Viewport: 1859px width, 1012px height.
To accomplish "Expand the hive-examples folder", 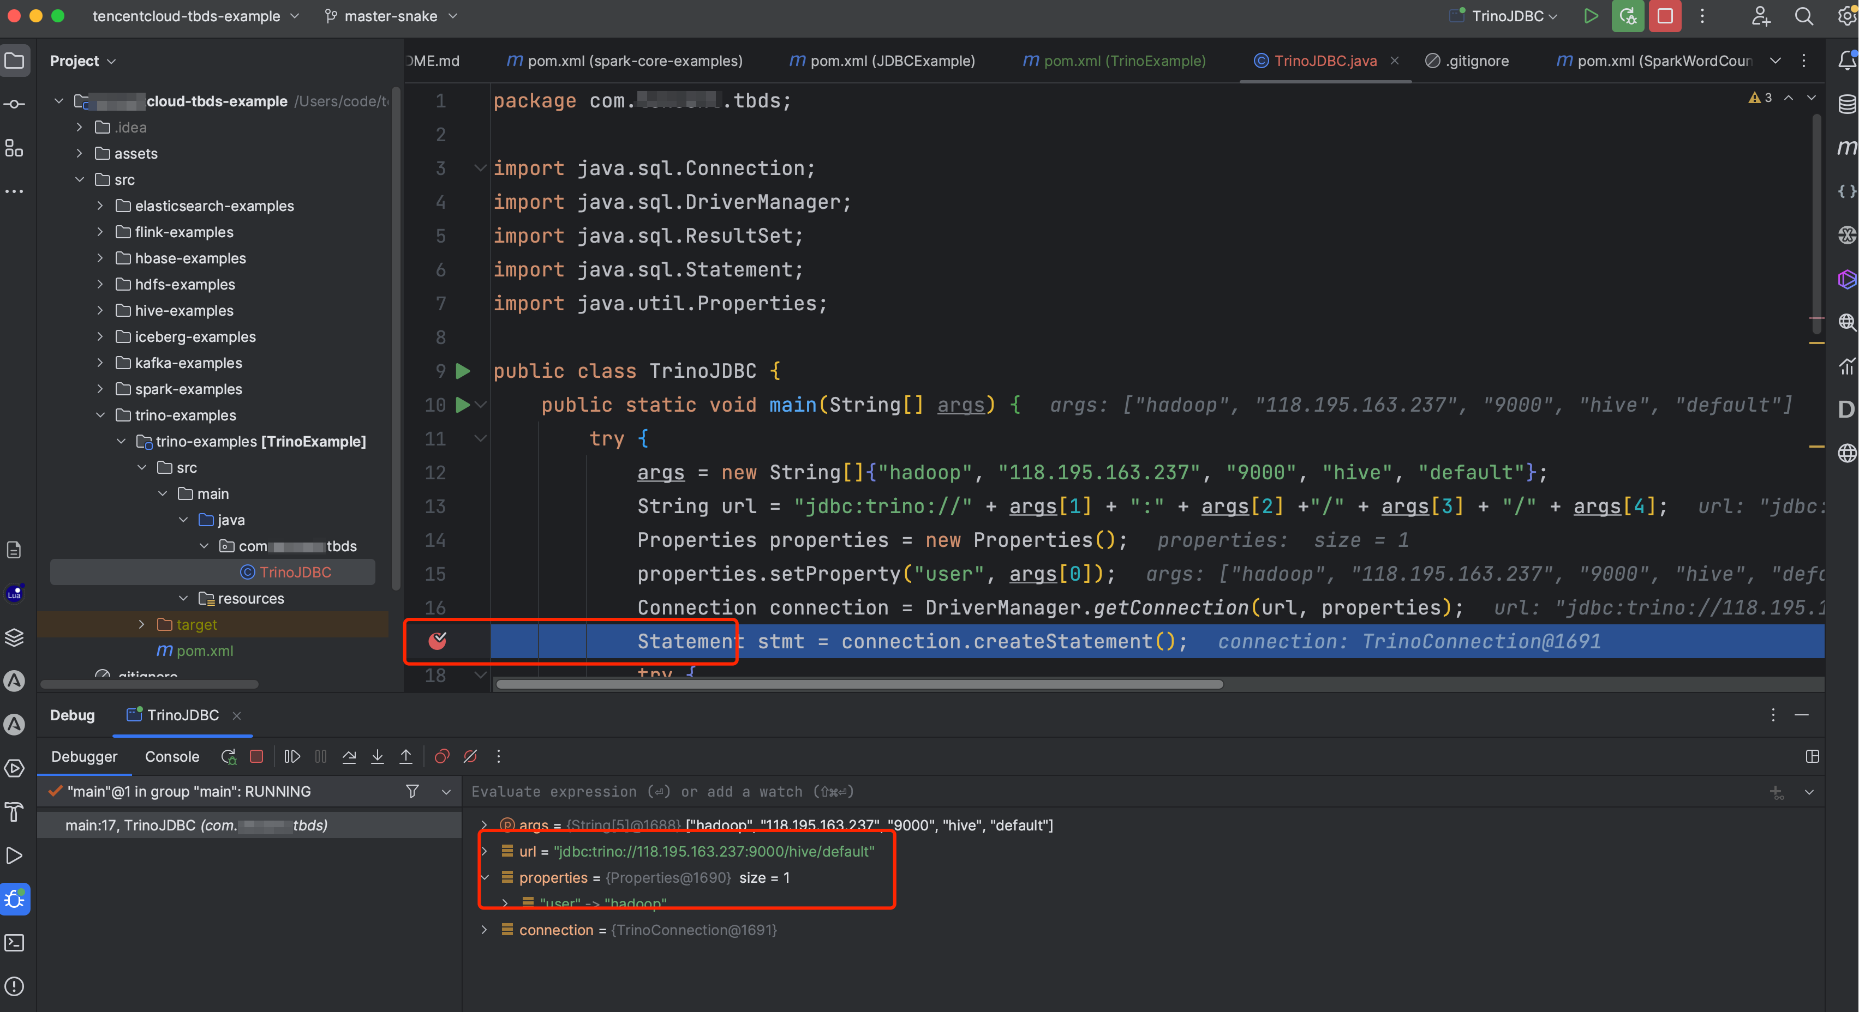I will tap(100, 310).
